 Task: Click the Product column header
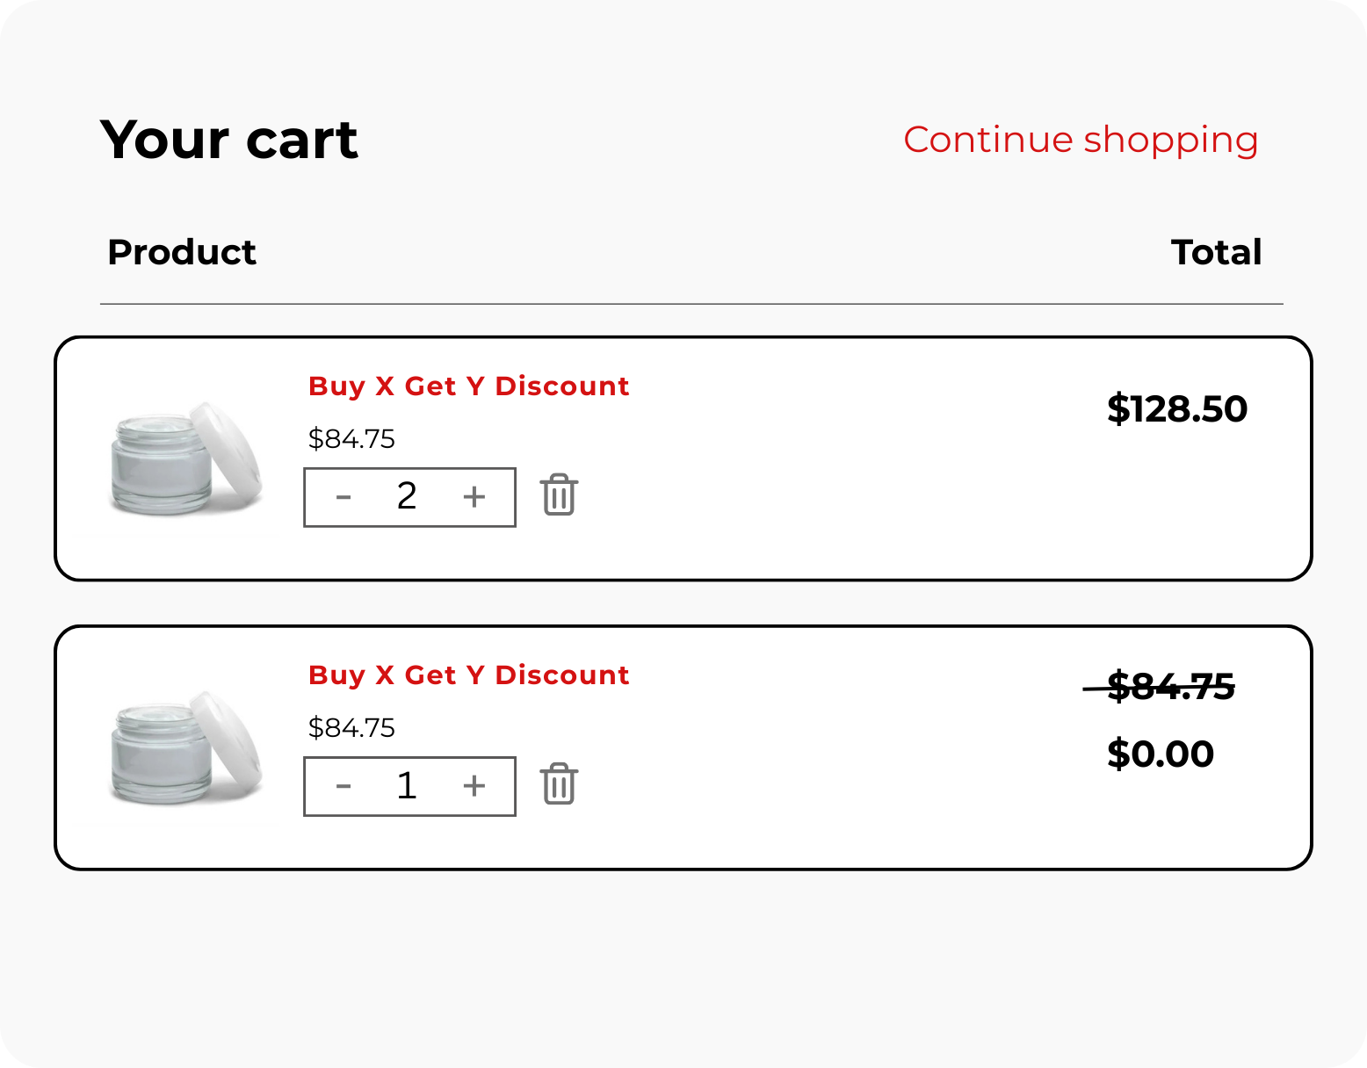tap(182, 253)
